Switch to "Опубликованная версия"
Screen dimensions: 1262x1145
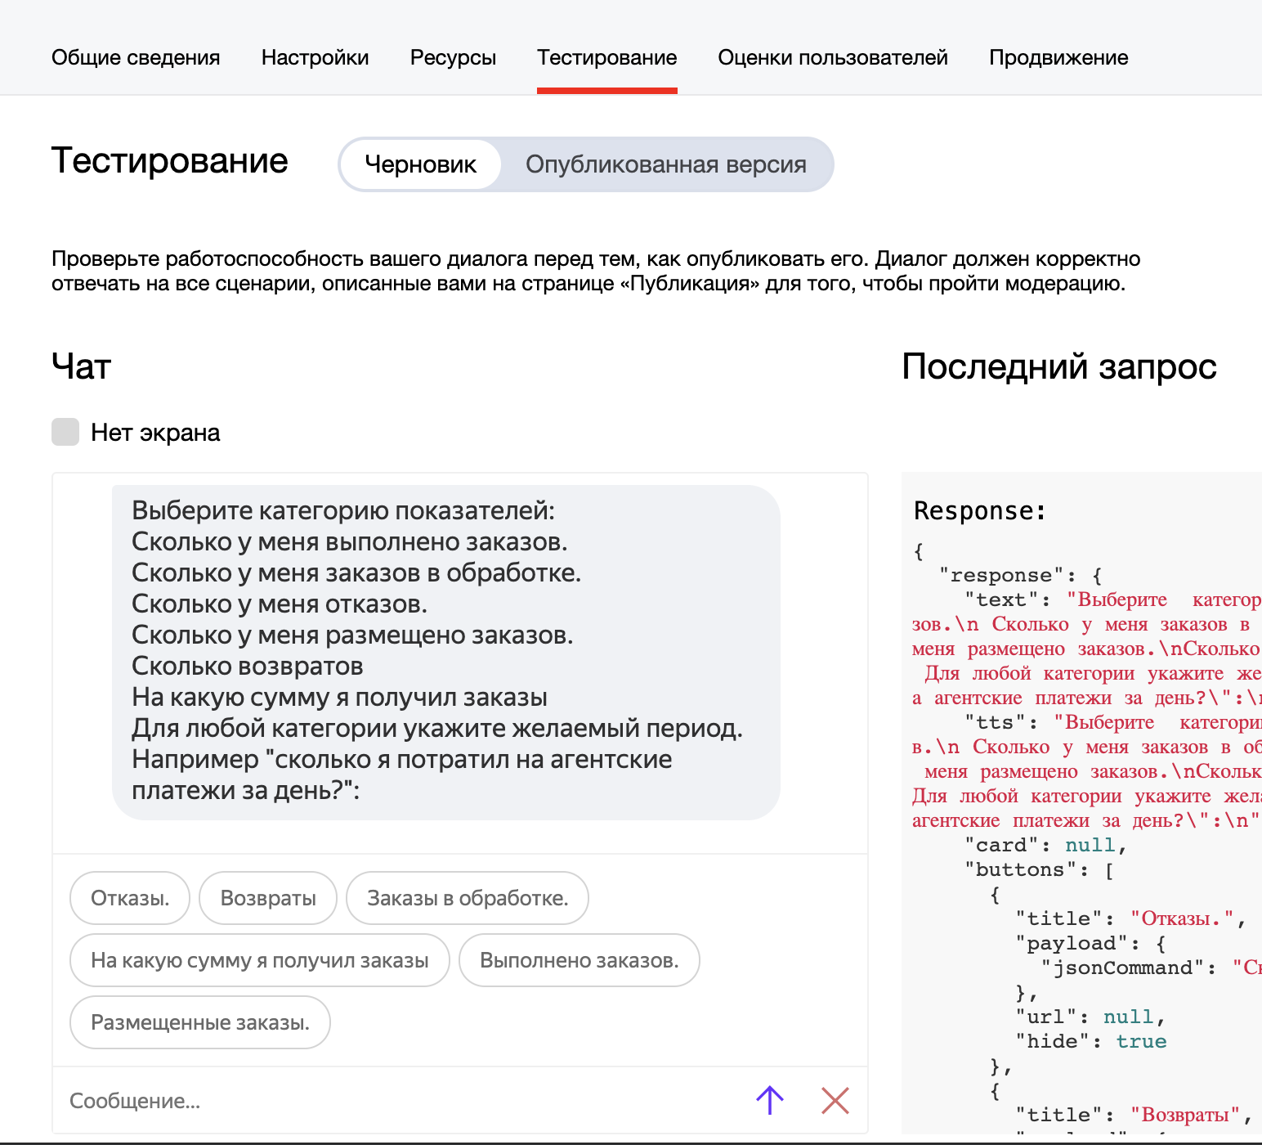666,164
